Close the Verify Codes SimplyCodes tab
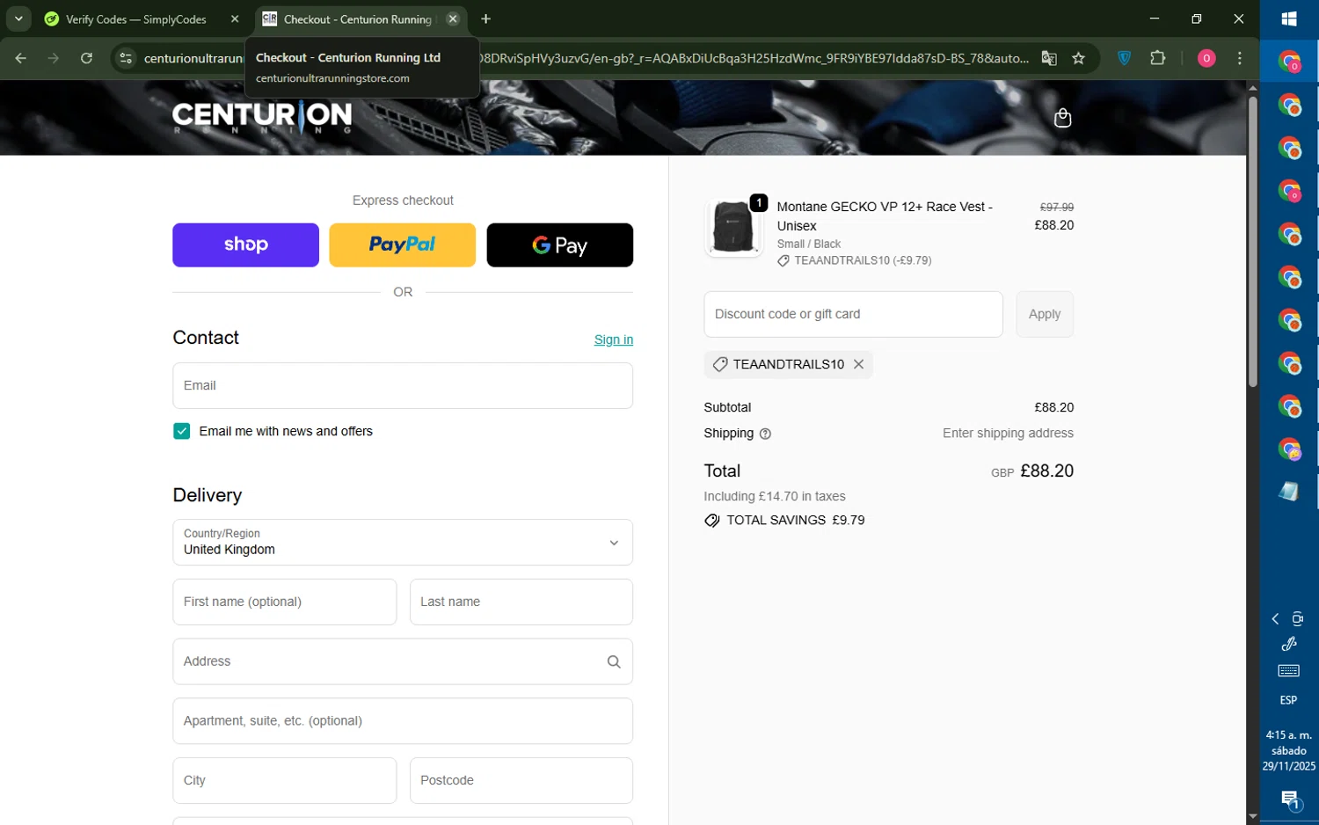 point(235,18)
